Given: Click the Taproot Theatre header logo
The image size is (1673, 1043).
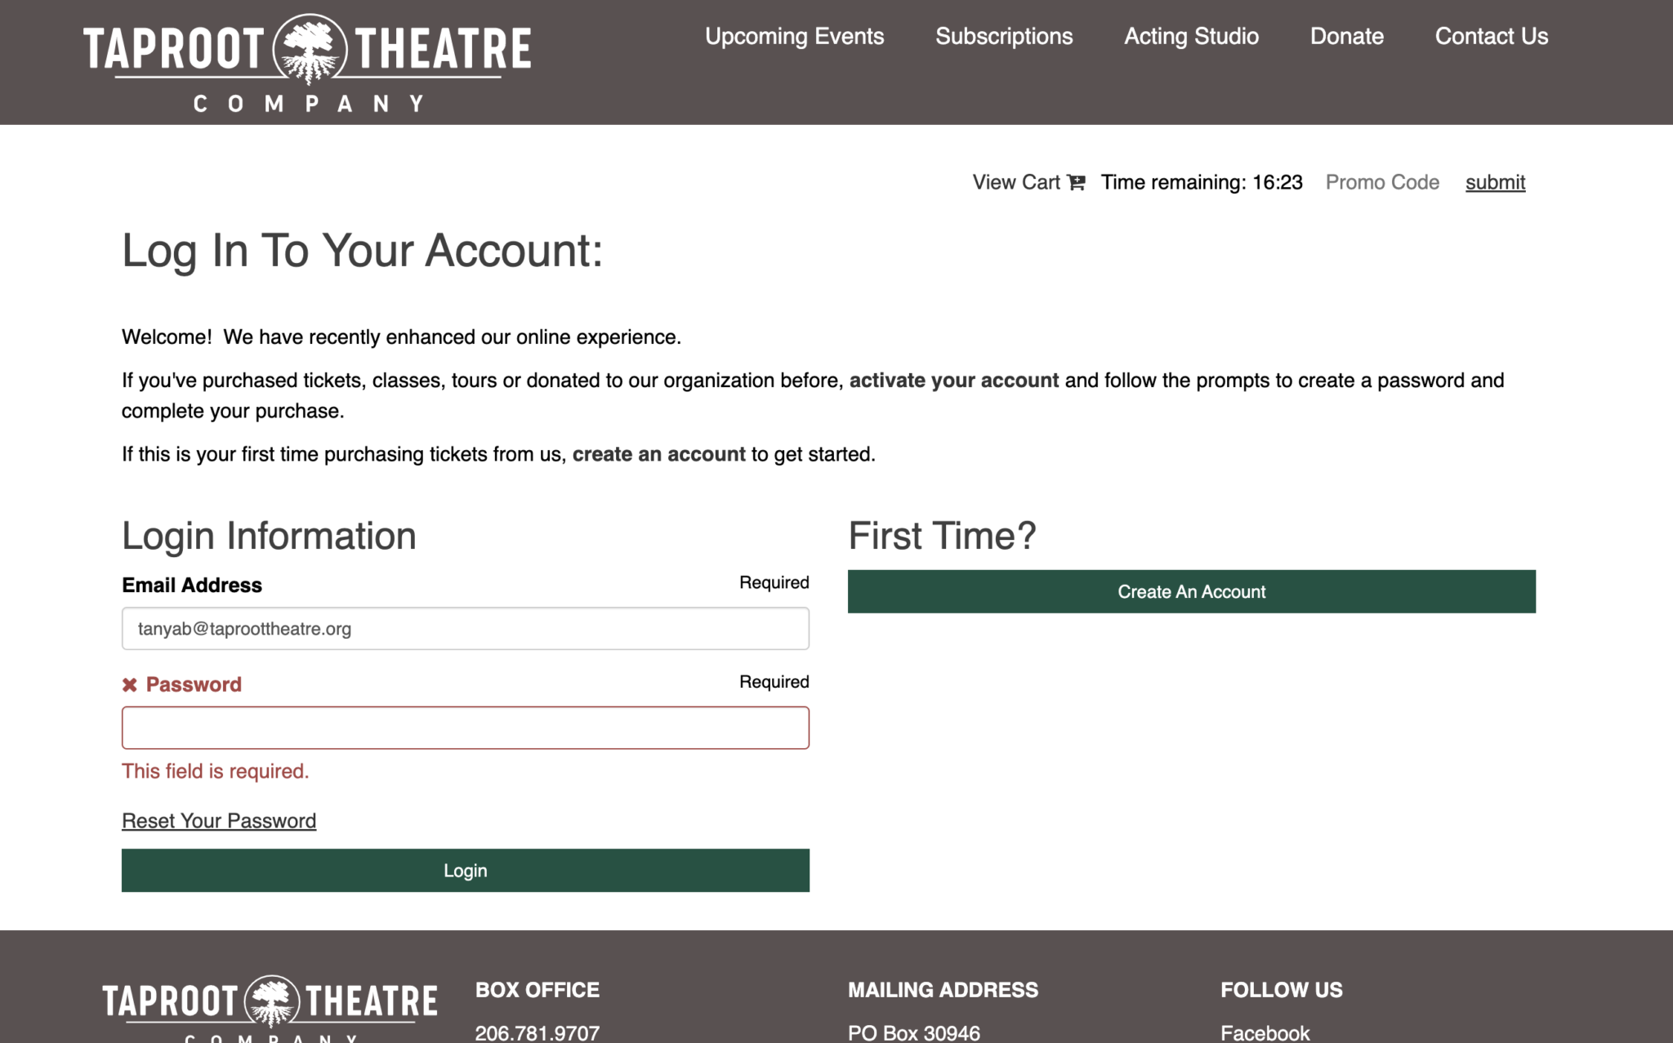Looking at the screenshot, I should click(307, 63).
